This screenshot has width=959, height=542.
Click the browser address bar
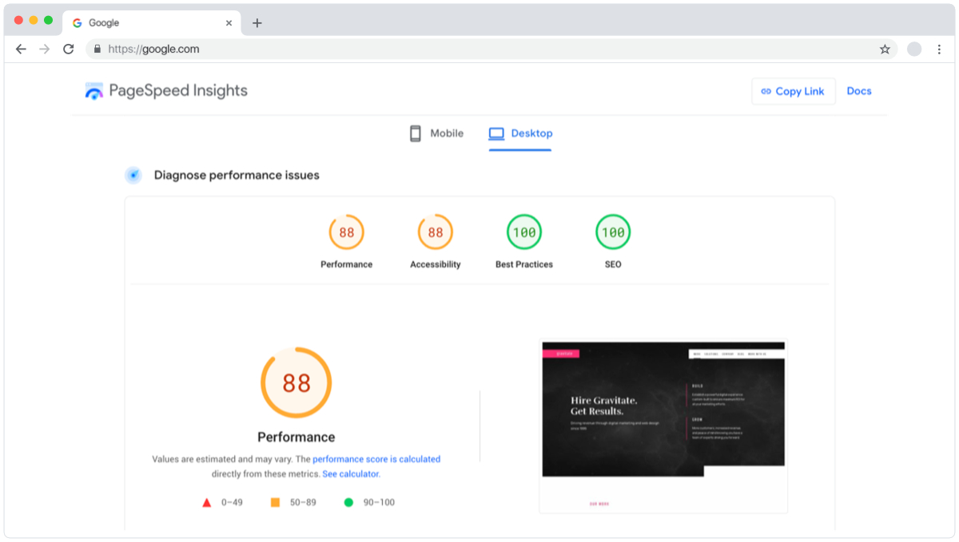tap(320, 49)
